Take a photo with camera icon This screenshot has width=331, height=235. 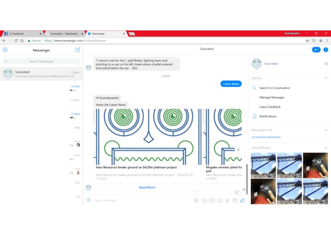pos(234,200)
